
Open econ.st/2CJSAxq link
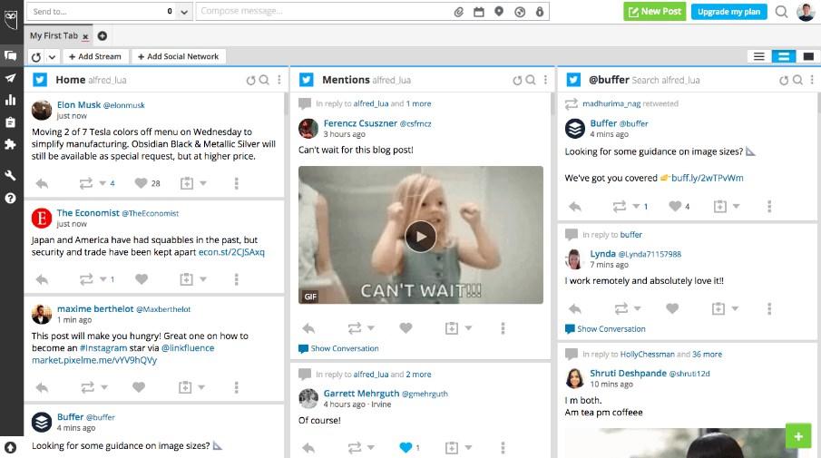(x=231, y=252)
